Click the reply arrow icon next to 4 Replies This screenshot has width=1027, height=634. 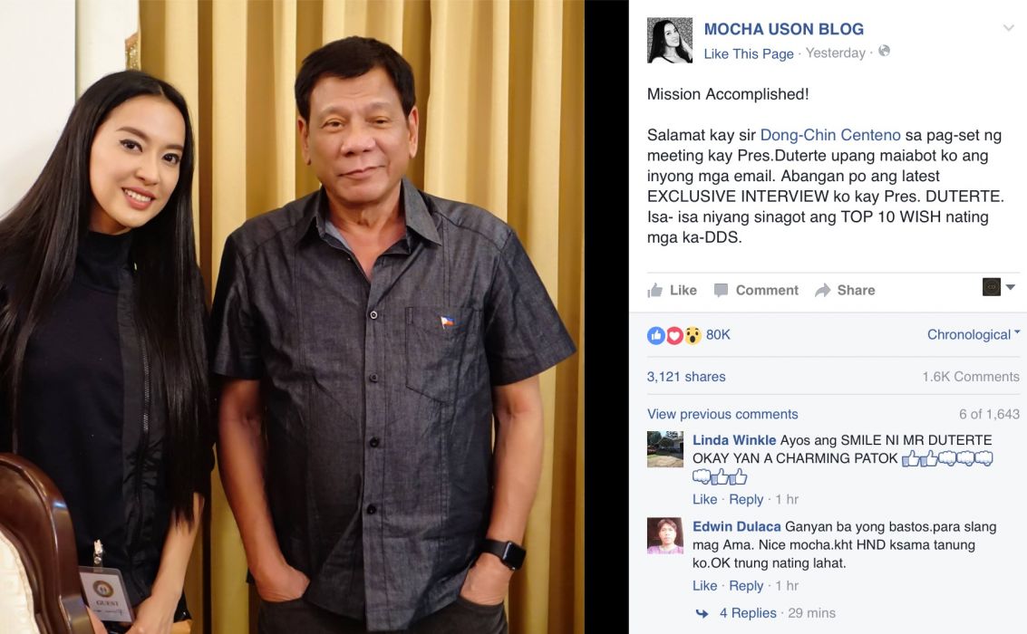tap(702, 614)
